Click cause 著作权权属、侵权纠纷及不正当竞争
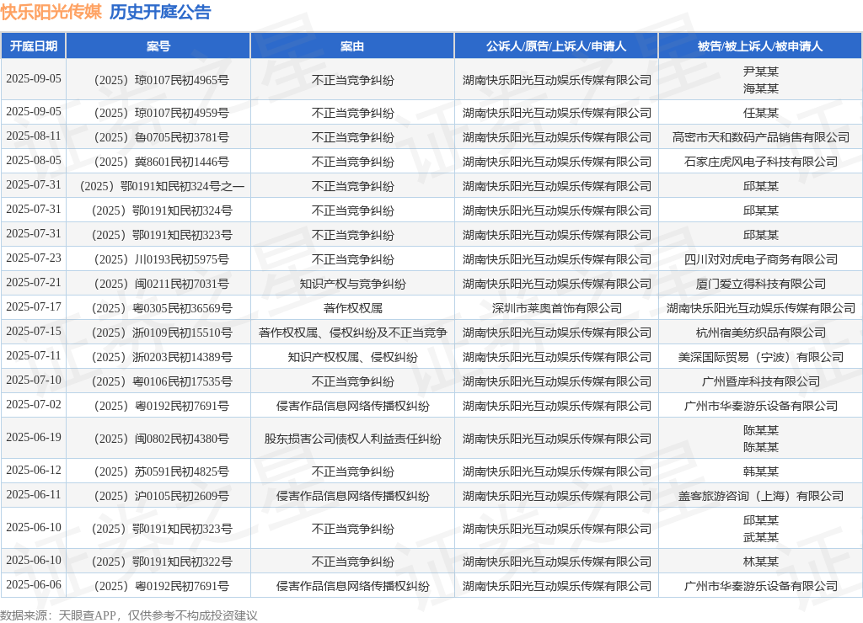Image resolution: width=863 pixels, height=623 pixels. (352, 333)
